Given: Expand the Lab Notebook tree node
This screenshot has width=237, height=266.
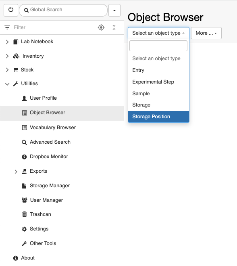Looking at the screenshot, I should 7,42.
